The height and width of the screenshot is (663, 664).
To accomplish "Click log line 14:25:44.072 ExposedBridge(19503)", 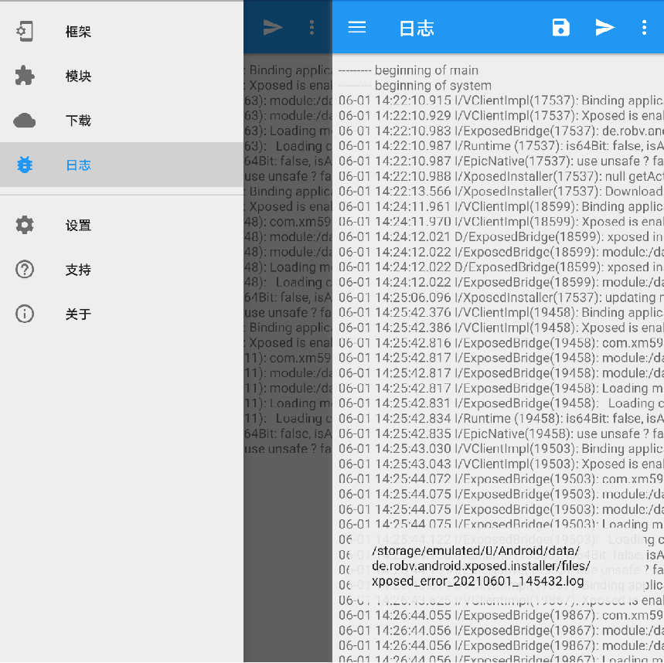I will coord(501,479).
